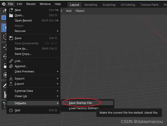This screenshot has width=167, height=126.
Task: Switch to the Layout workspace tab
Action: click(x=74, y=5)
